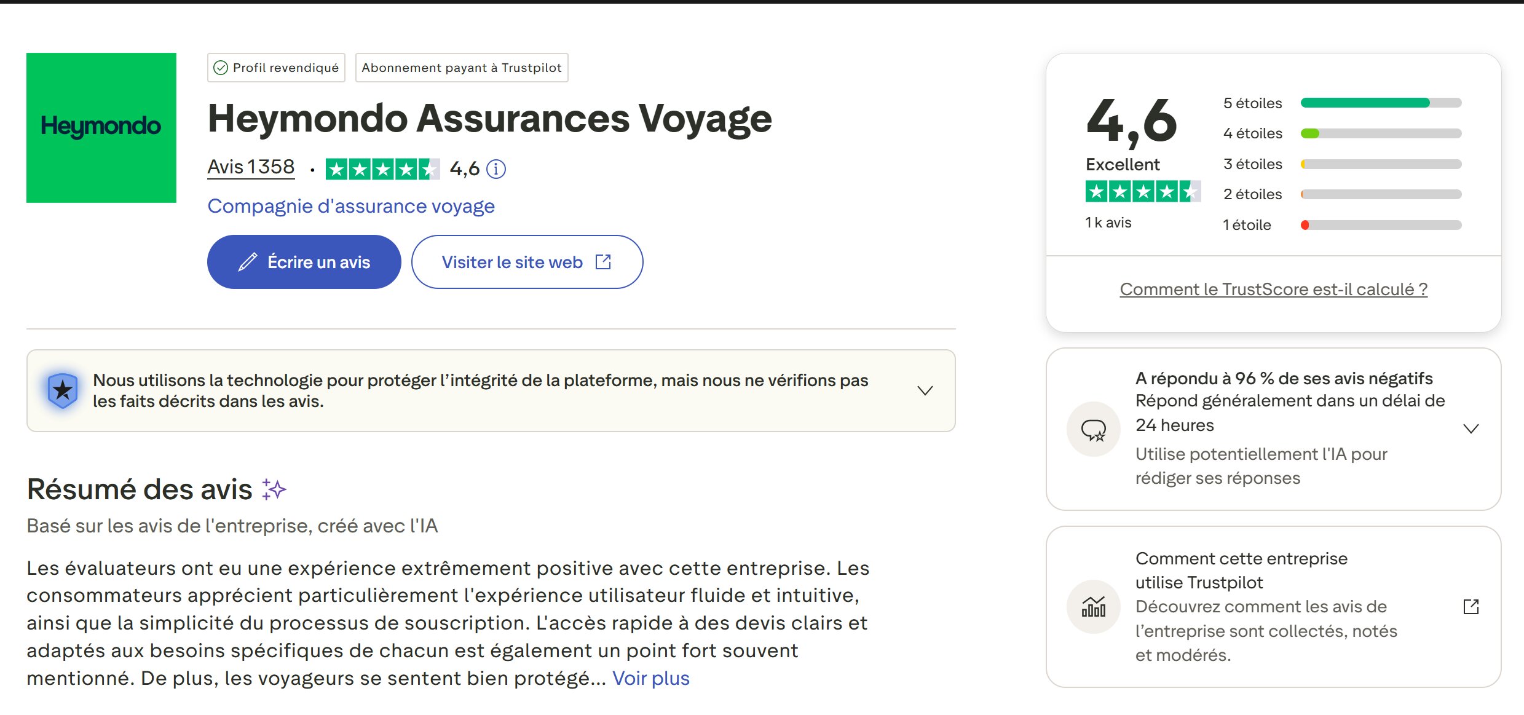This screenshot has width=1524, height=715.
Task: Open the Avis 1358 reviews link
Action: 251,167
